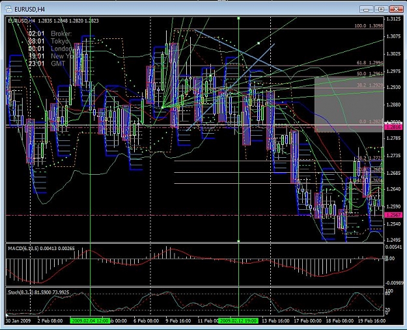Click the OHLC header 1.2835 1.2848 1.2820 1.2823
The image size is (407, 330).
[x=68, y=21]
